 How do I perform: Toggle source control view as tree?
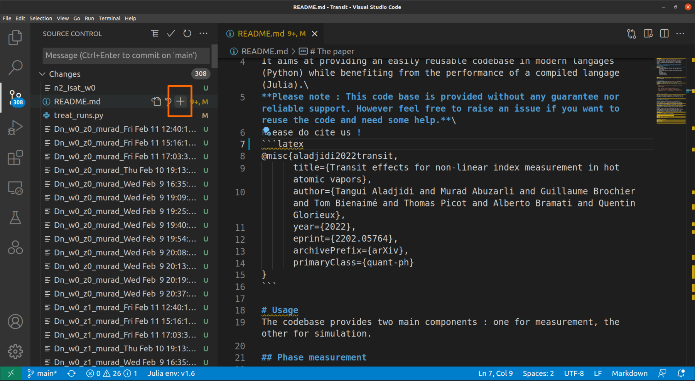coord(155,34)
